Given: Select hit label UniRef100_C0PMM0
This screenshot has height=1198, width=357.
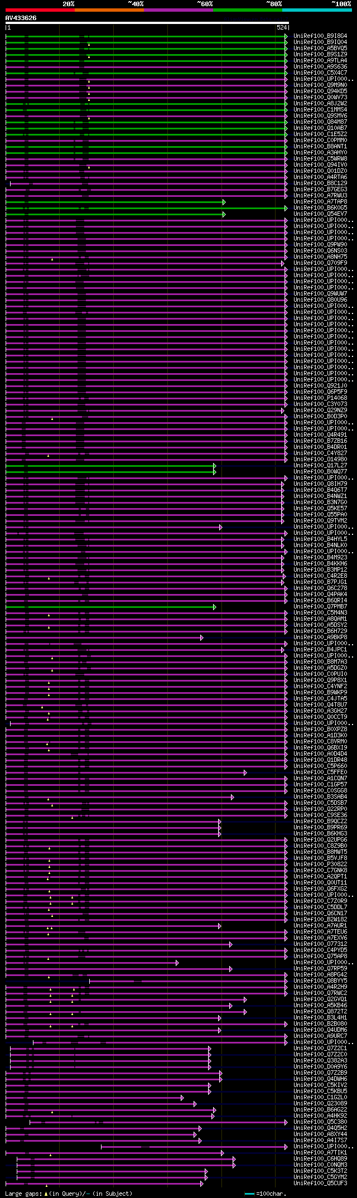Looking at the screenshot, I should point(320,140).
